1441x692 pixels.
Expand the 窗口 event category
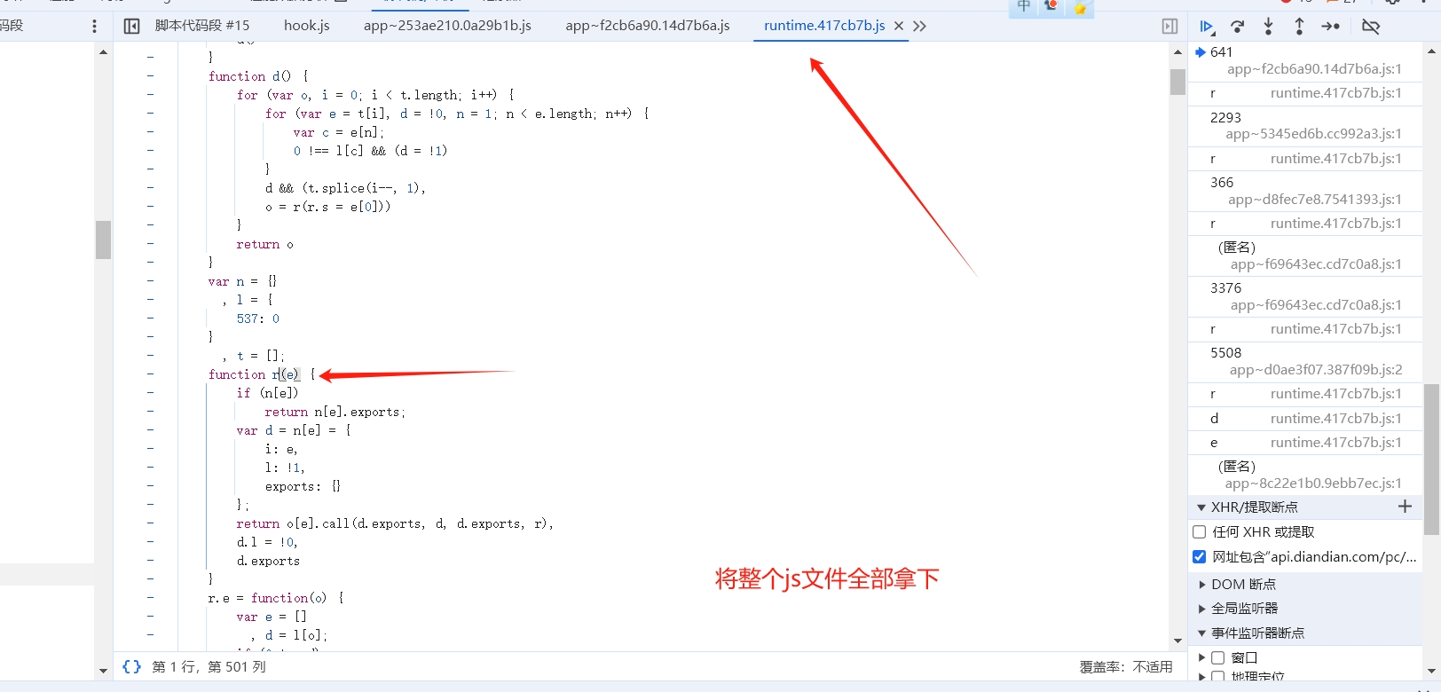pyautogui.click(x=1202, y=657)
